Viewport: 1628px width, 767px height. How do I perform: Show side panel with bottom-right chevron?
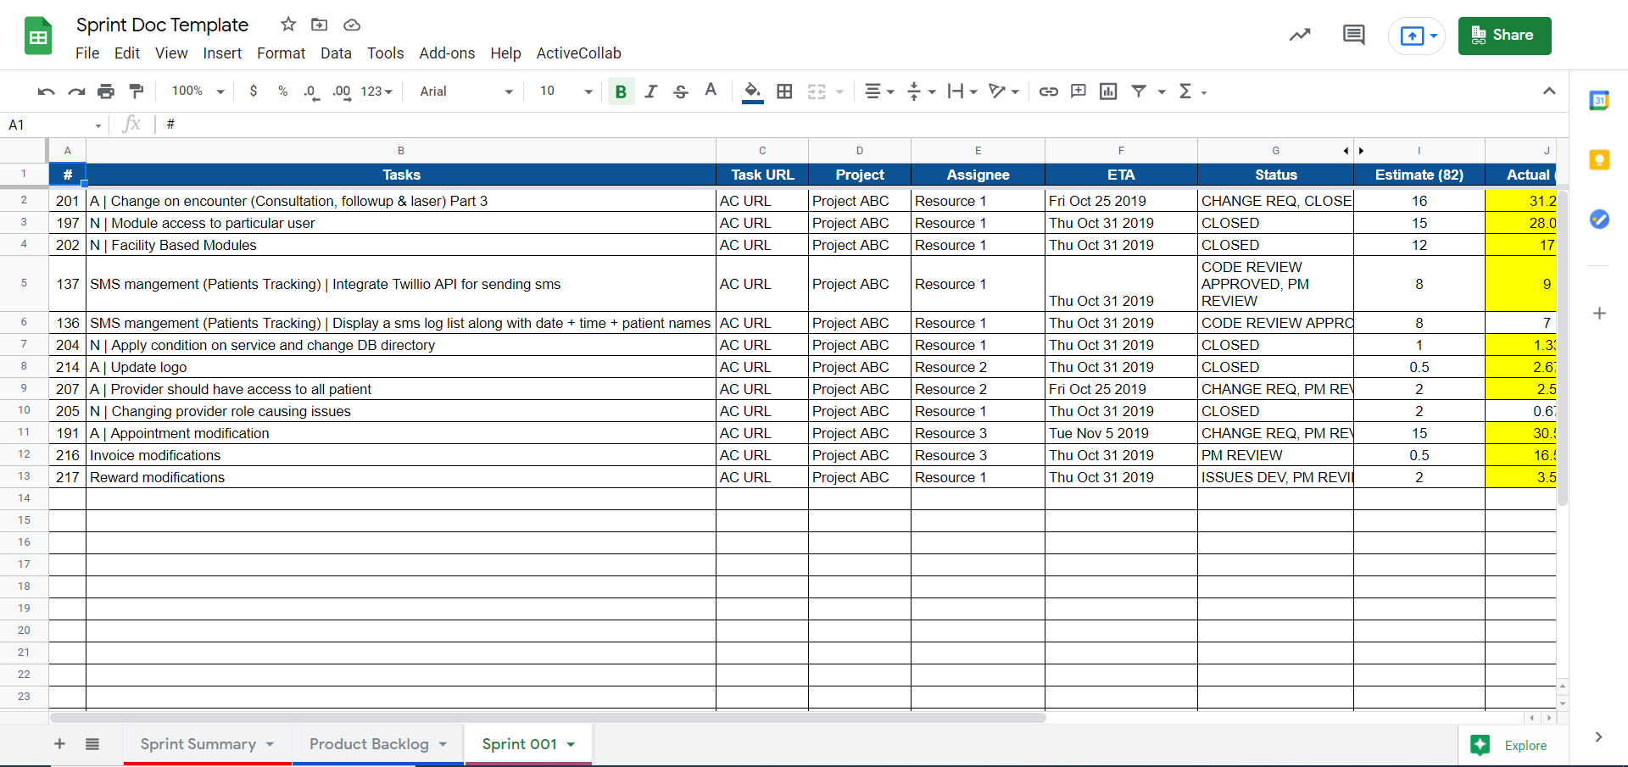(1598, 737)
